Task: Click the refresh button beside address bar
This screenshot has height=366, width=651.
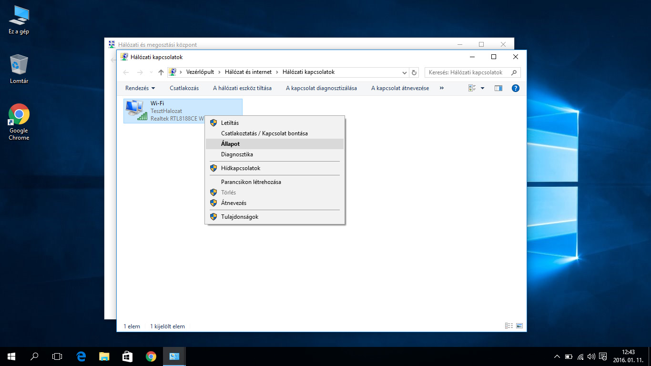Action: click(414, 72)
